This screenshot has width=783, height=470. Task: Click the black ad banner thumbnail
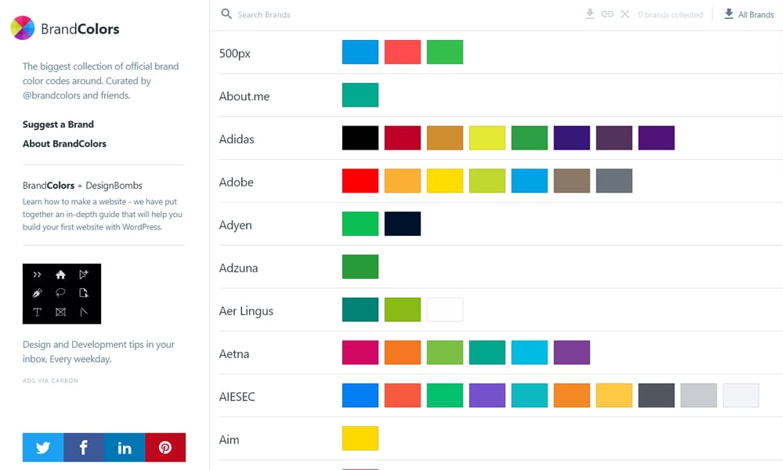[x=61, y=294]
